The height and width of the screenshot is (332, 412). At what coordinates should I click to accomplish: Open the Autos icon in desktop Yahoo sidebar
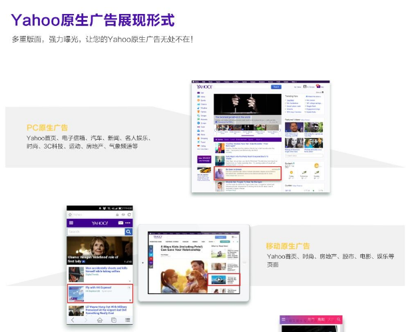pyautogui.click(x=198, y=134)
